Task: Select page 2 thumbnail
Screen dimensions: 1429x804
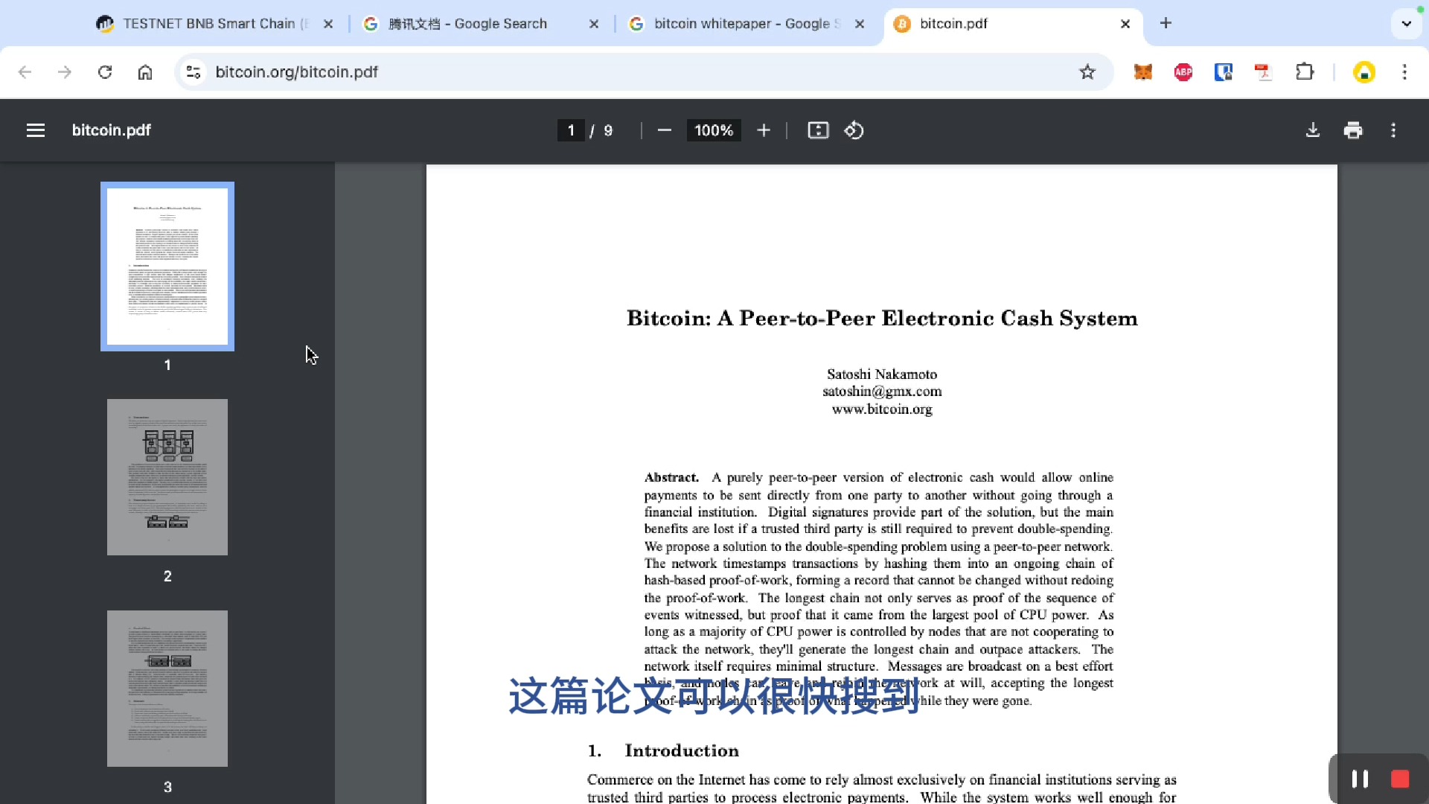Action: coord(167,477)
